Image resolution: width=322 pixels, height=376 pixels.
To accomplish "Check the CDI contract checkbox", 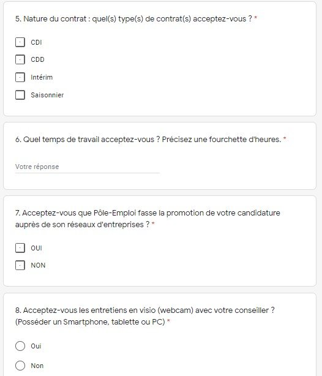I will 20,42.
